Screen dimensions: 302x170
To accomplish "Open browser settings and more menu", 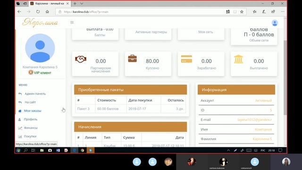I will pos(282,12).
